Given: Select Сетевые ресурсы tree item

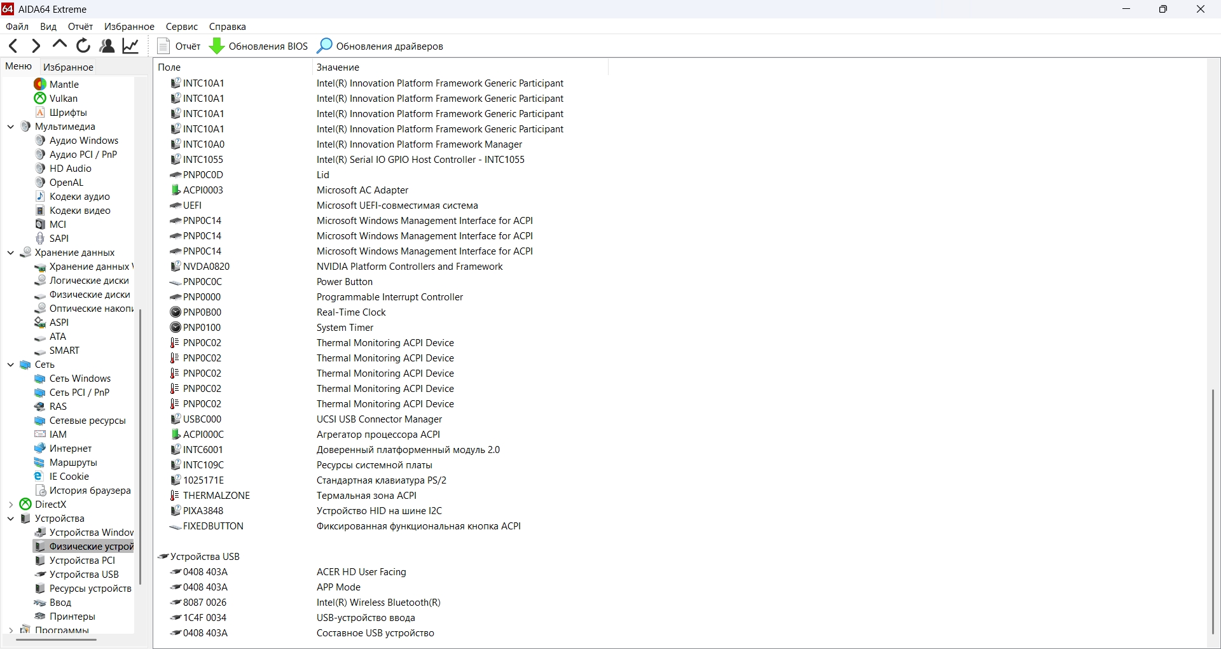Looking at the screenshot, I should click(x=88, y=421).
